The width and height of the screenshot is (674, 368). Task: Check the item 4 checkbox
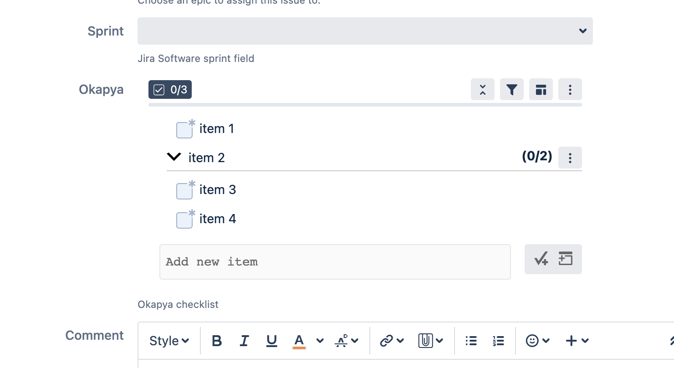(x=184, y=220)
